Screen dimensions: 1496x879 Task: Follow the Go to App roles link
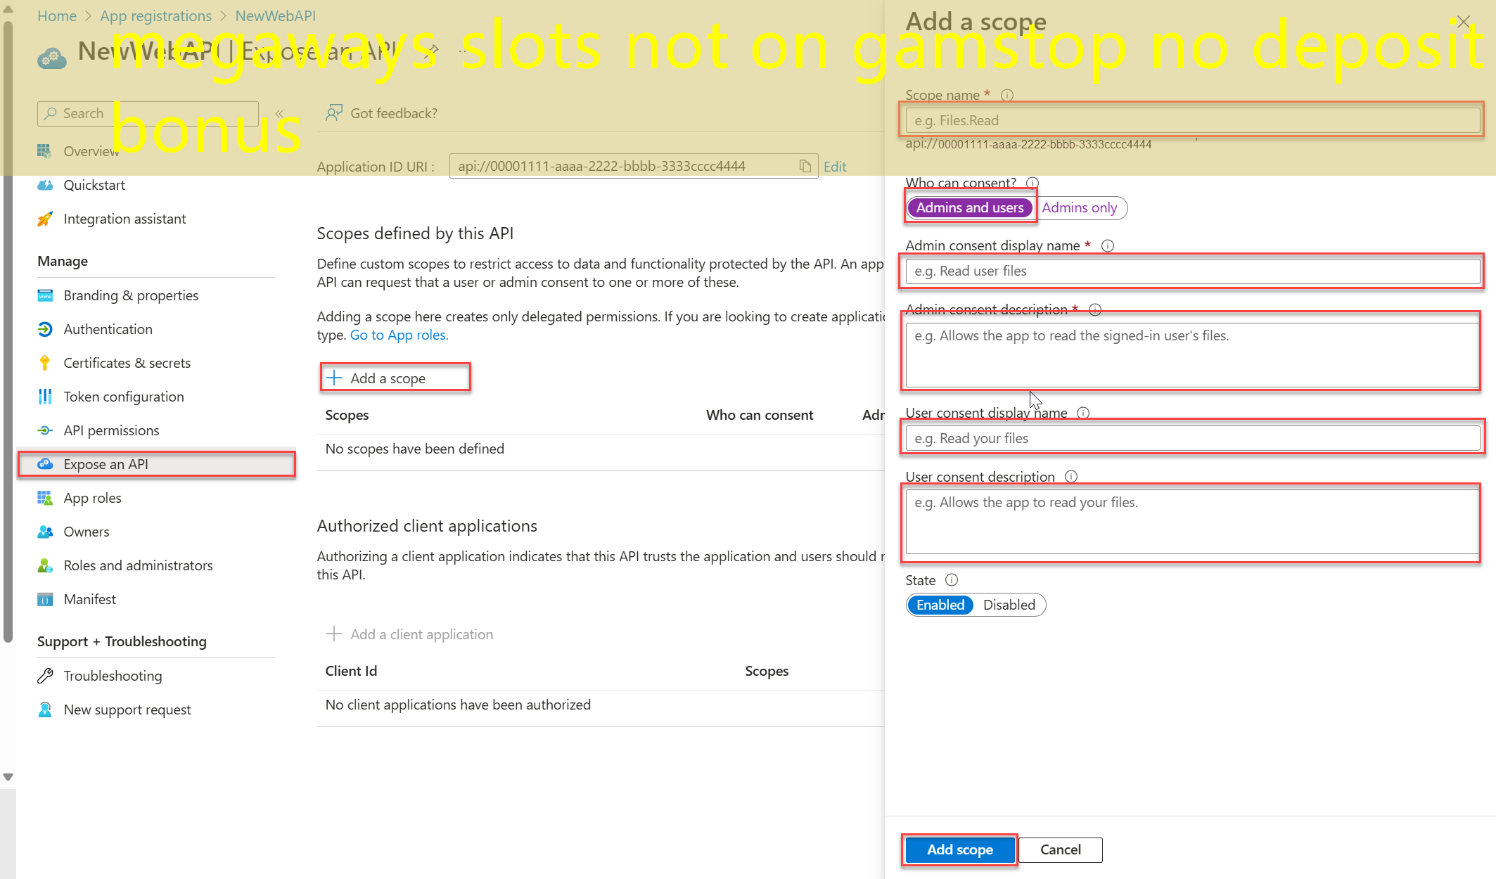(x=399, y=334)
